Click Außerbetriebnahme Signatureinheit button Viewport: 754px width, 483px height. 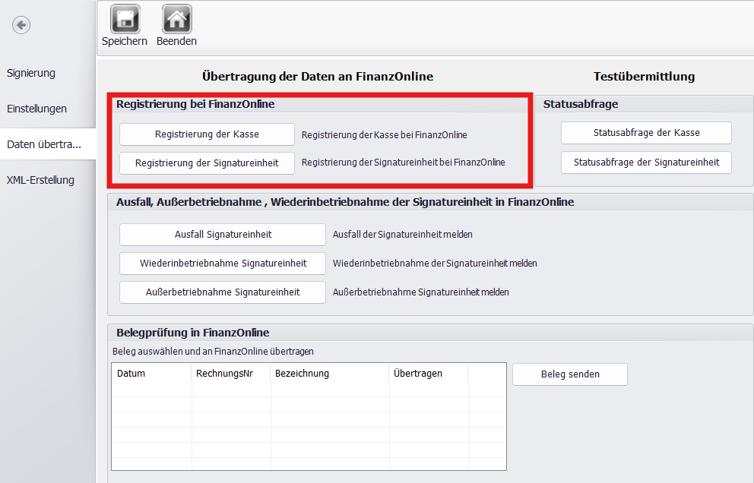click(x=223, y=292)
